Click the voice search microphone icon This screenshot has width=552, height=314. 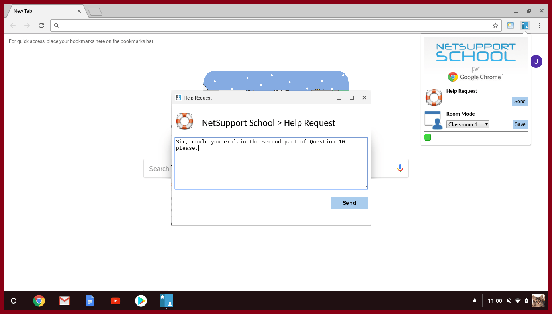click(x=400, y=168)
